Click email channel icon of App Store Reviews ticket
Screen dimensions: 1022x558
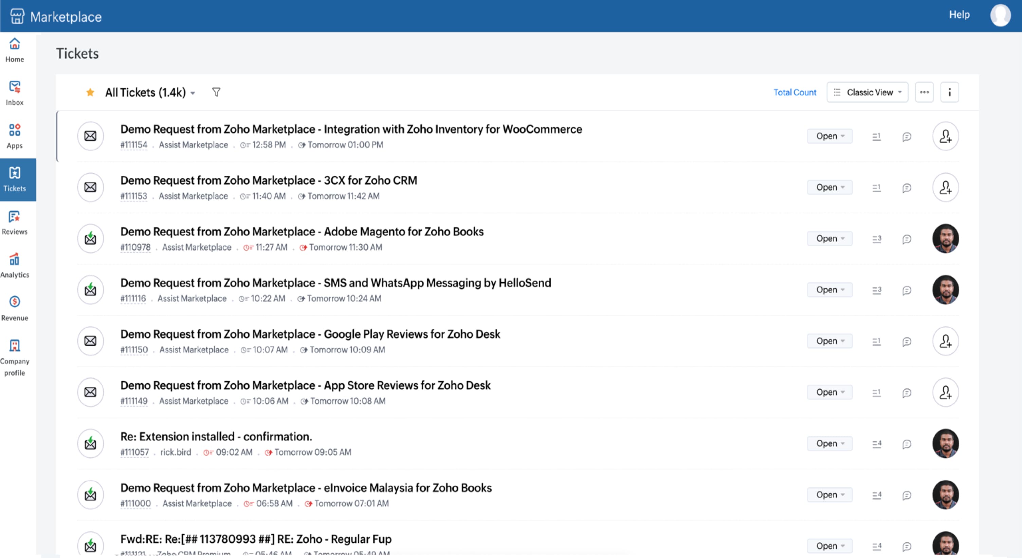90,392
